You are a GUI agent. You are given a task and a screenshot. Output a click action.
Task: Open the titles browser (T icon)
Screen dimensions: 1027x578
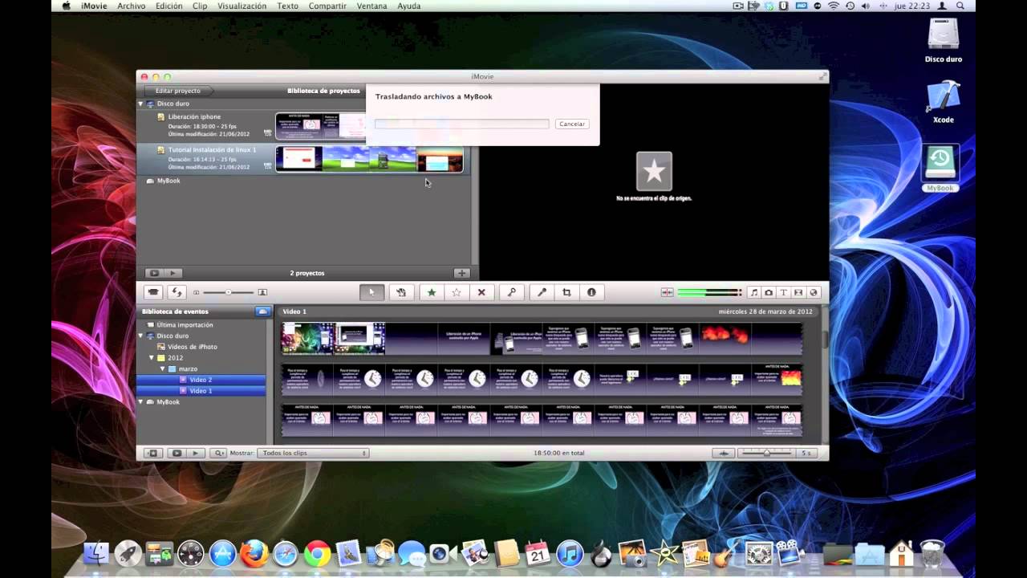tap(784, 292)
